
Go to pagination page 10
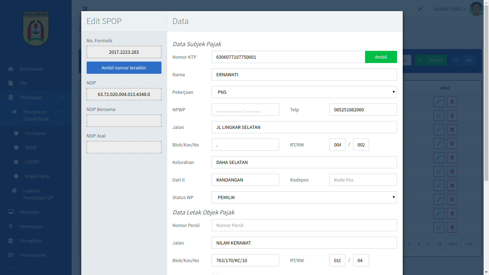click(439, 244)
